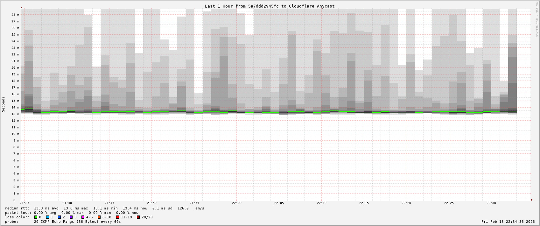Viewport: 540px width, 226px height.
Task: Click the magenta 4-5 loss color swatch
Action: point(83,217)
